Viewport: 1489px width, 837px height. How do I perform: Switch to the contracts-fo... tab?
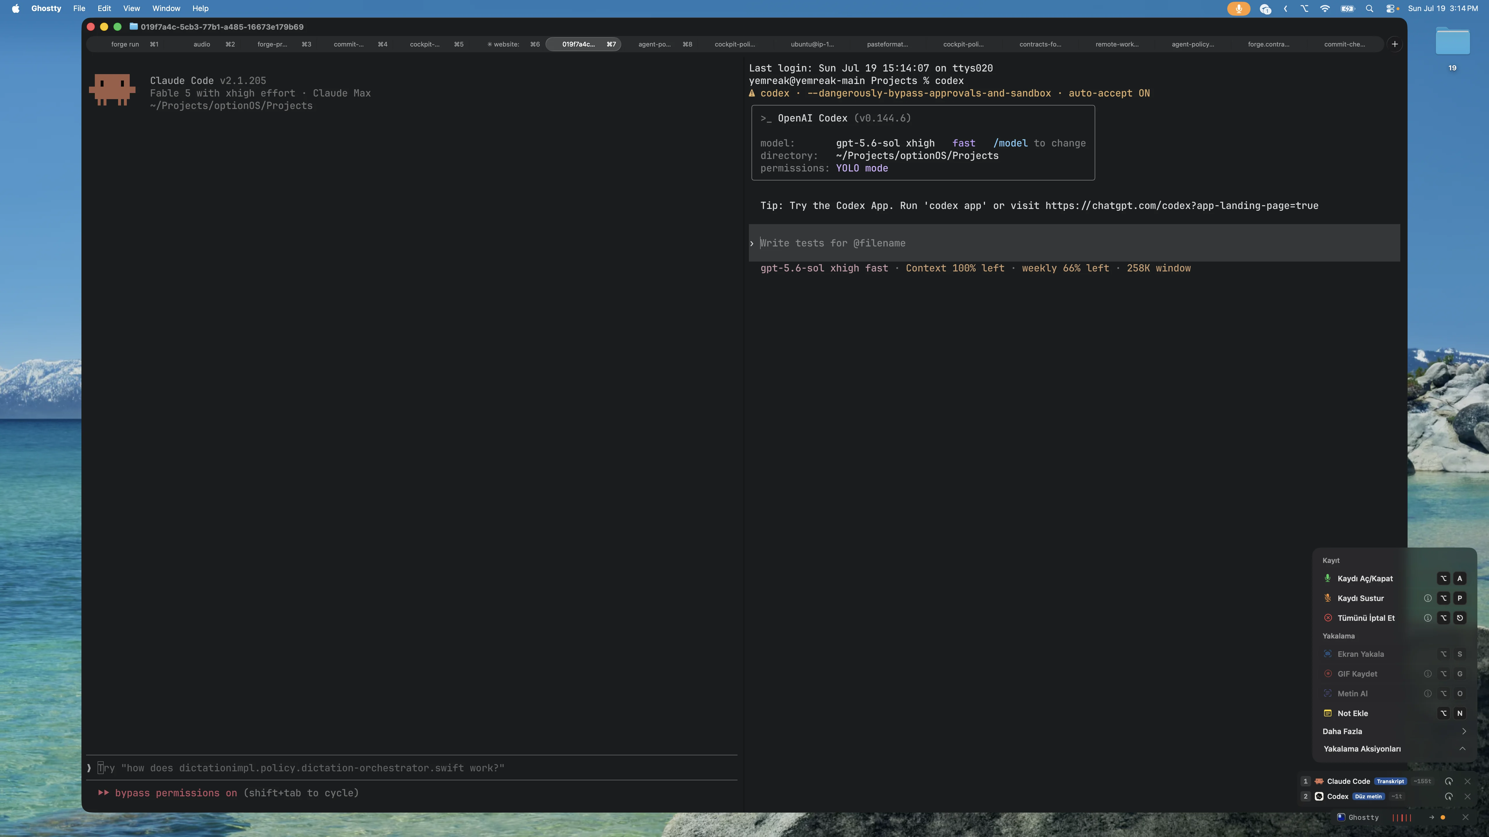(x=1040, y=44)
